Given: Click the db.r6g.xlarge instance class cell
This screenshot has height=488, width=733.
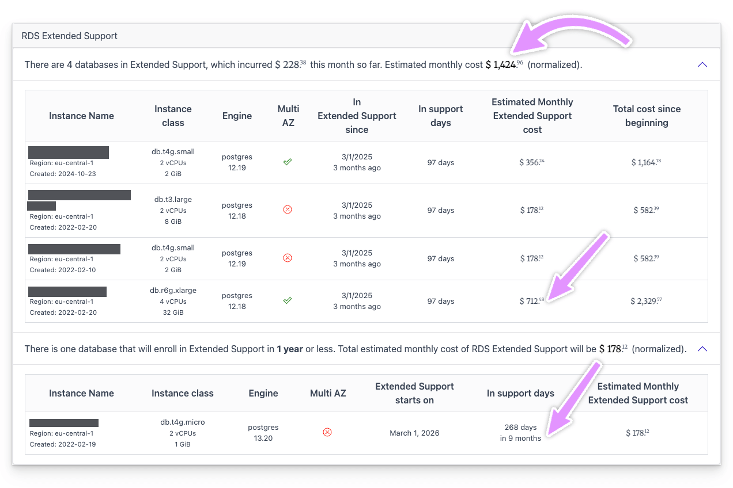Looking at the screenshot, I should pos(173,301).
